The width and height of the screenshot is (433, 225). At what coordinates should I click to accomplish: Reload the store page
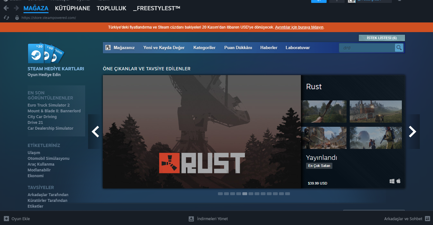tap(6, 18)
